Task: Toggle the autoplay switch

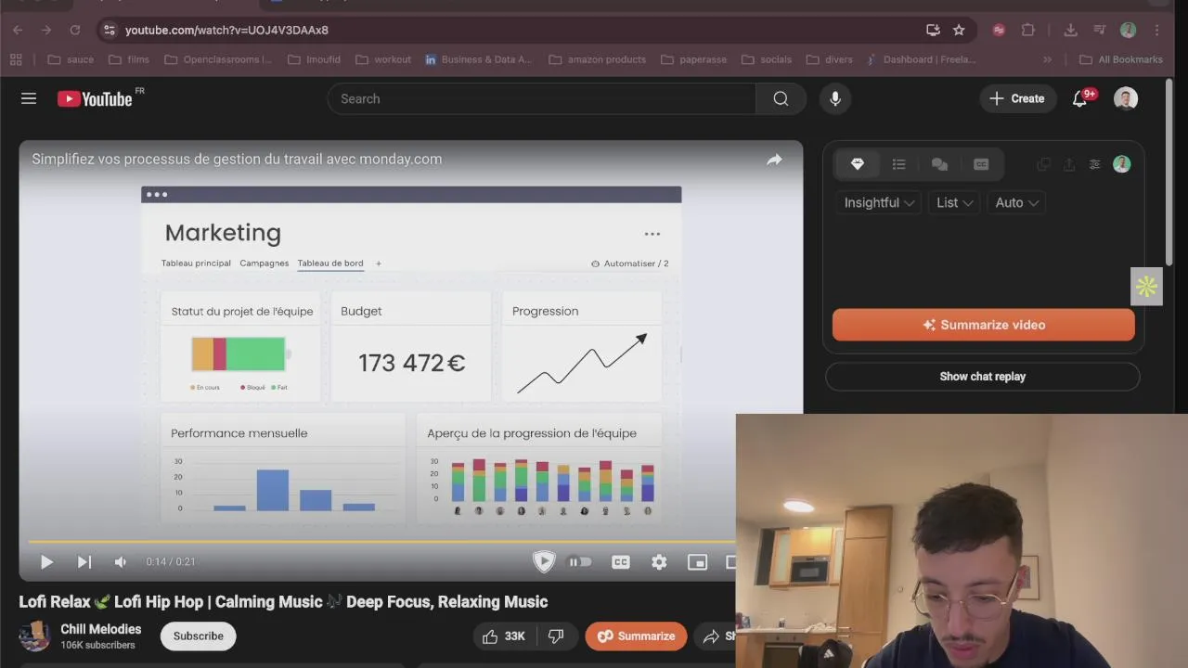Action: [579, 561]
